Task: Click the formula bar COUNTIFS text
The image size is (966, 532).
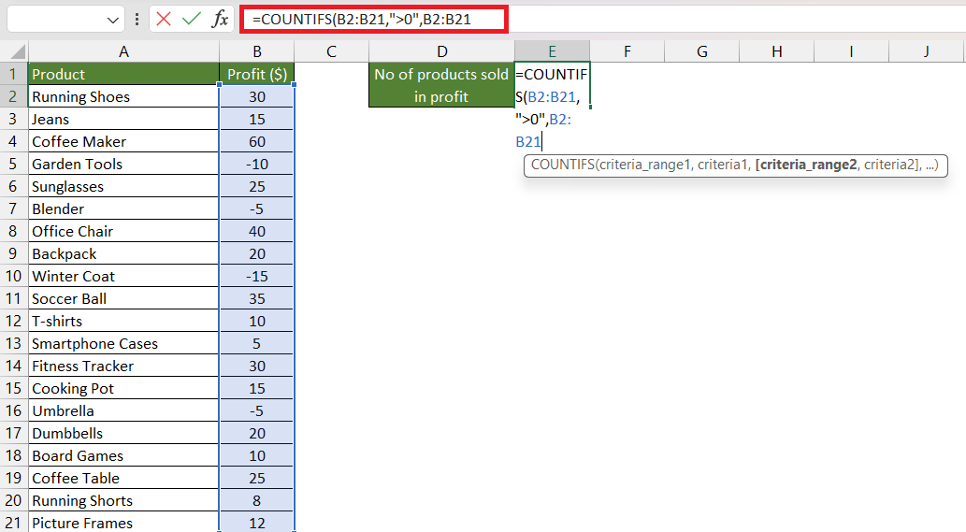Action: (x=362, y=20)
